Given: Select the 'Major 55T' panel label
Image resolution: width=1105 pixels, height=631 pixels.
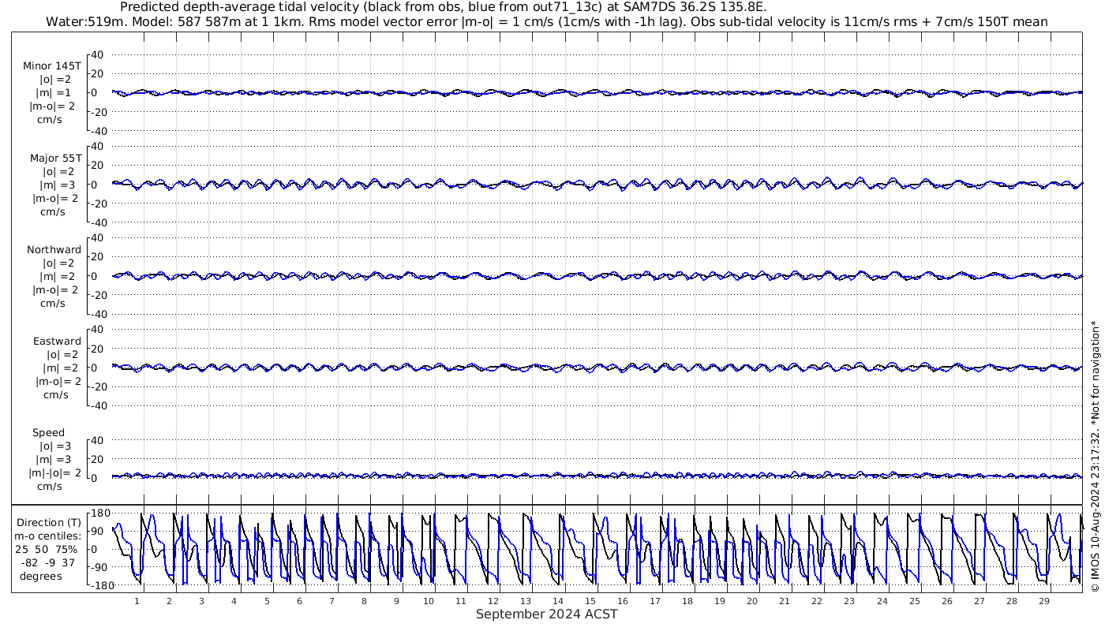Looking at the screenshot, I should (55, 158).
